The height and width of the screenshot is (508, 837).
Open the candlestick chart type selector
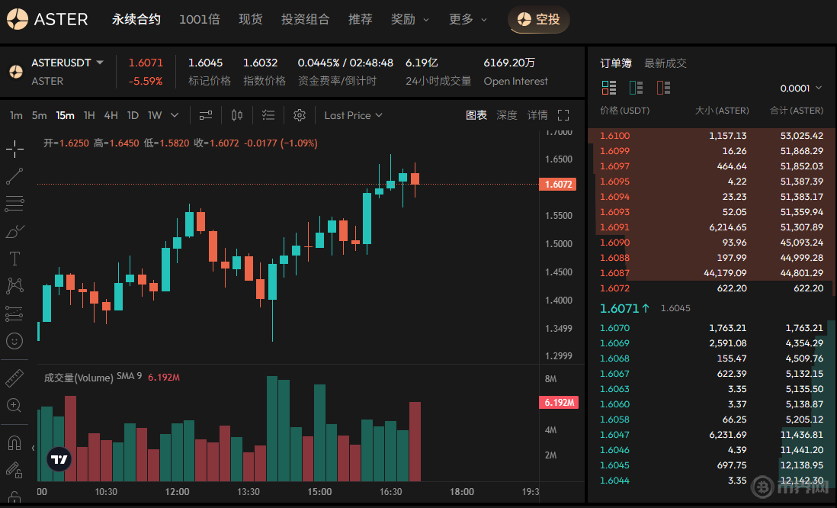pos(237,115)
